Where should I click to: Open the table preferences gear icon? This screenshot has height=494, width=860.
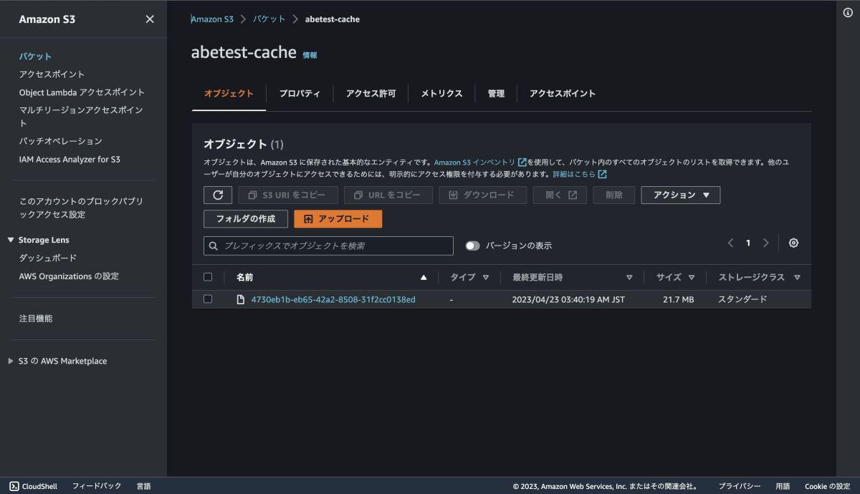[x=793, y=243]
